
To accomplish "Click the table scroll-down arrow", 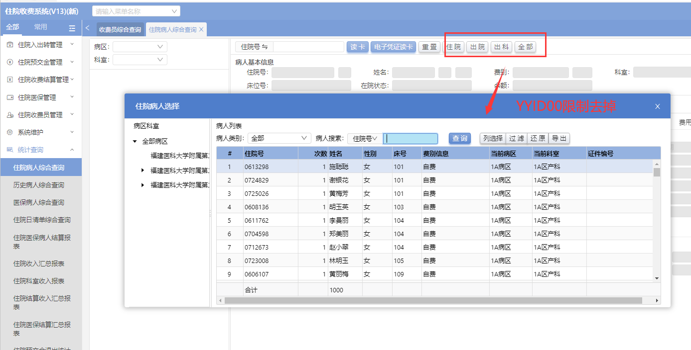I will click(x=657, y=278).
